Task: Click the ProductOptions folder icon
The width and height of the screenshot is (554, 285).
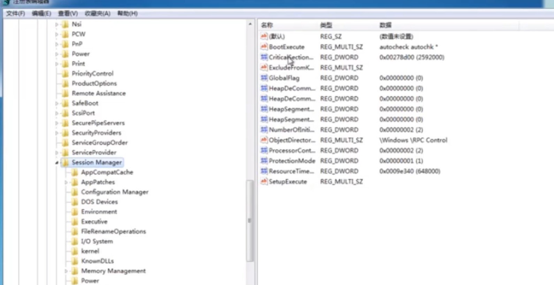Action: click(x=65, y=83)
